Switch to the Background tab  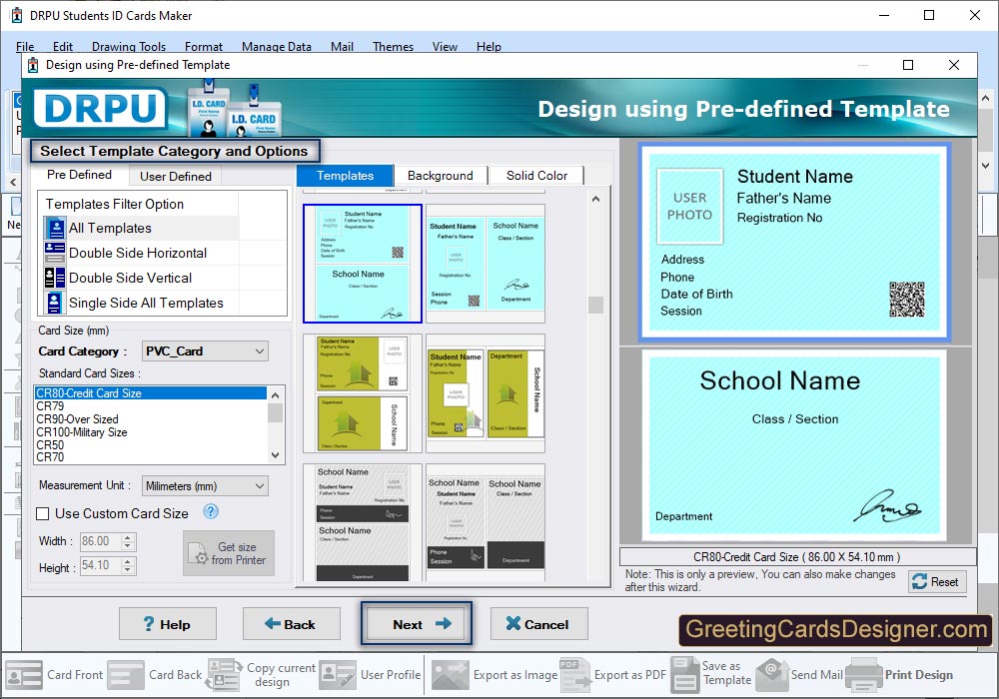(441, 175)
